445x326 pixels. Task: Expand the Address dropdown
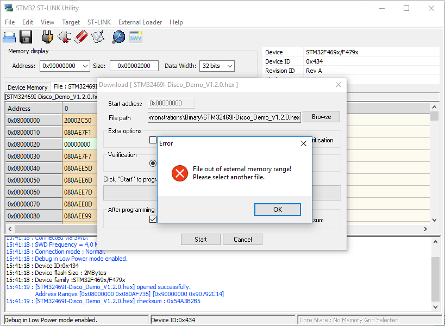(x=85, y=66)
